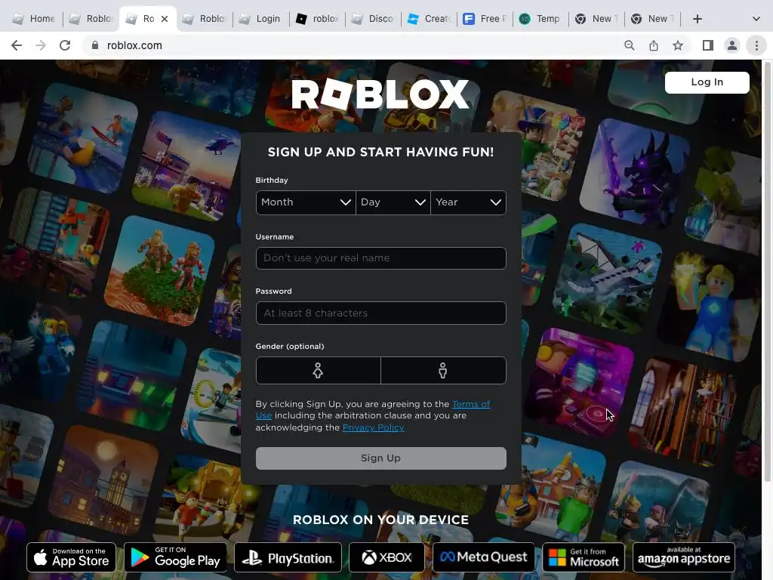
Task: Open the Day birthday dropdown
Action: coord(393,202)
